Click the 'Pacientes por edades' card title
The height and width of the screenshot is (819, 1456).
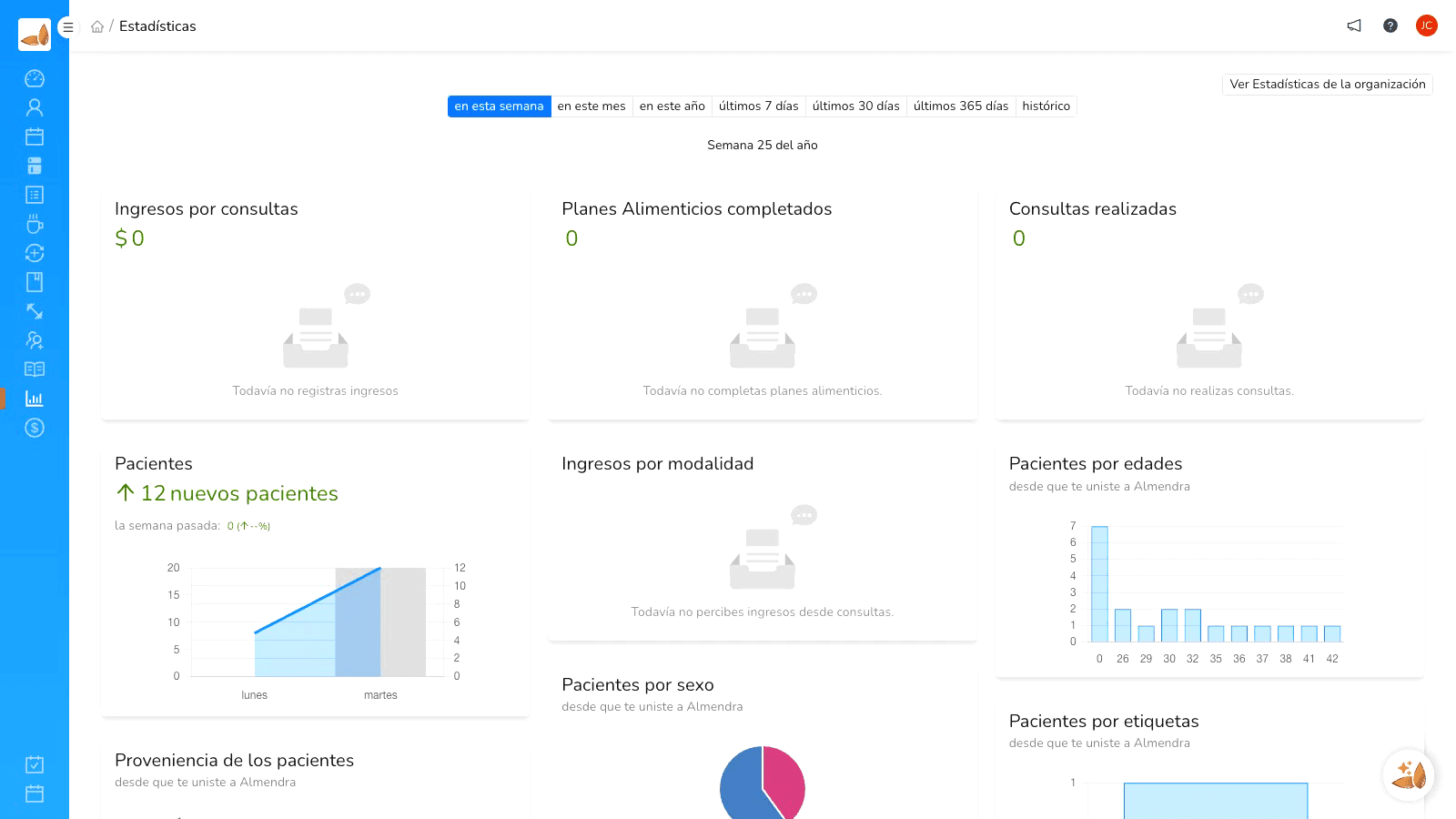click(x=1096, y=464)
